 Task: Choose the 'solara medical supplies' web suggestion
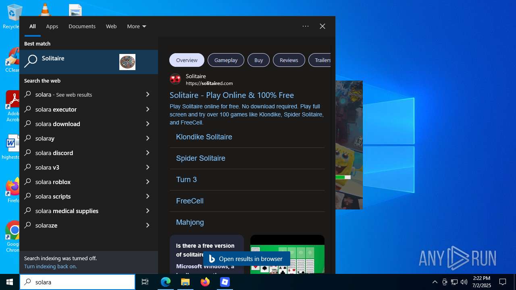pyautogui.click(x=89, y=211)
